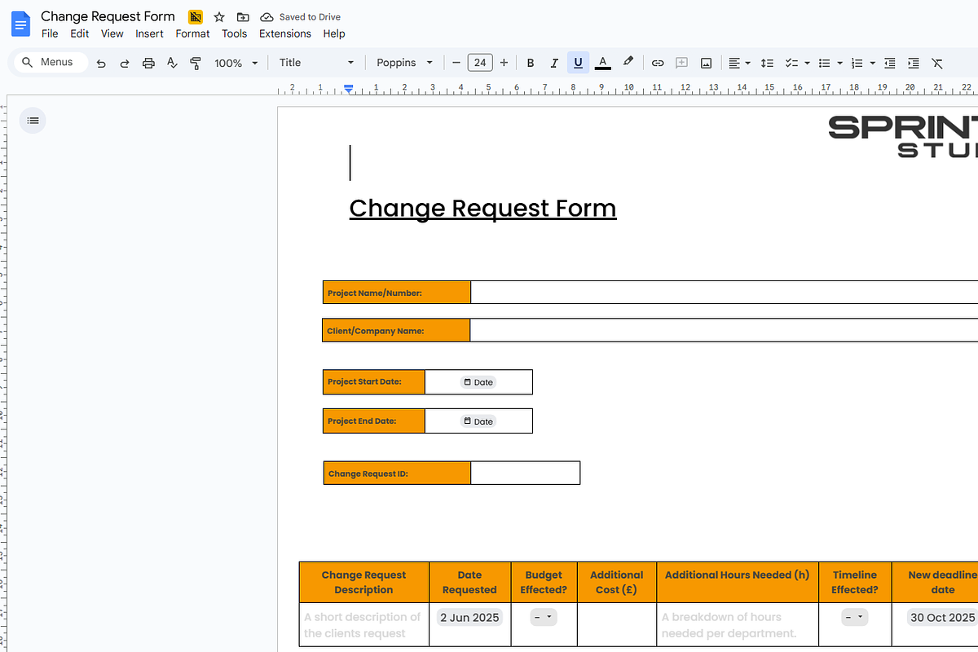Toggle underline formatting
The height and width of the screenshot is (652, 978).
coord(578,63)
